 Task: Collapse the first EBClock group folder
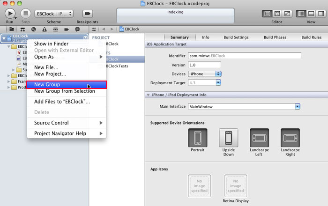(x=9, y=47)
